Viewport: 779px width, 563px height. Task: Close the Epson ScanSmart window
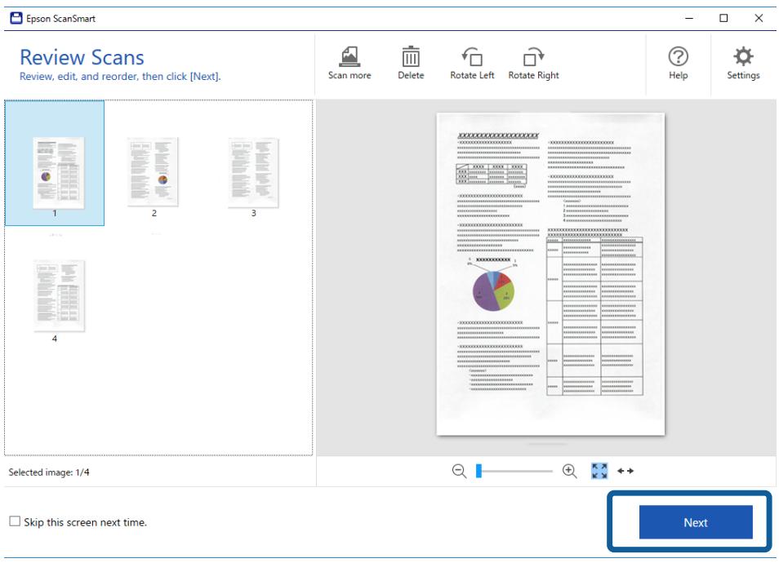click(759, 19)
